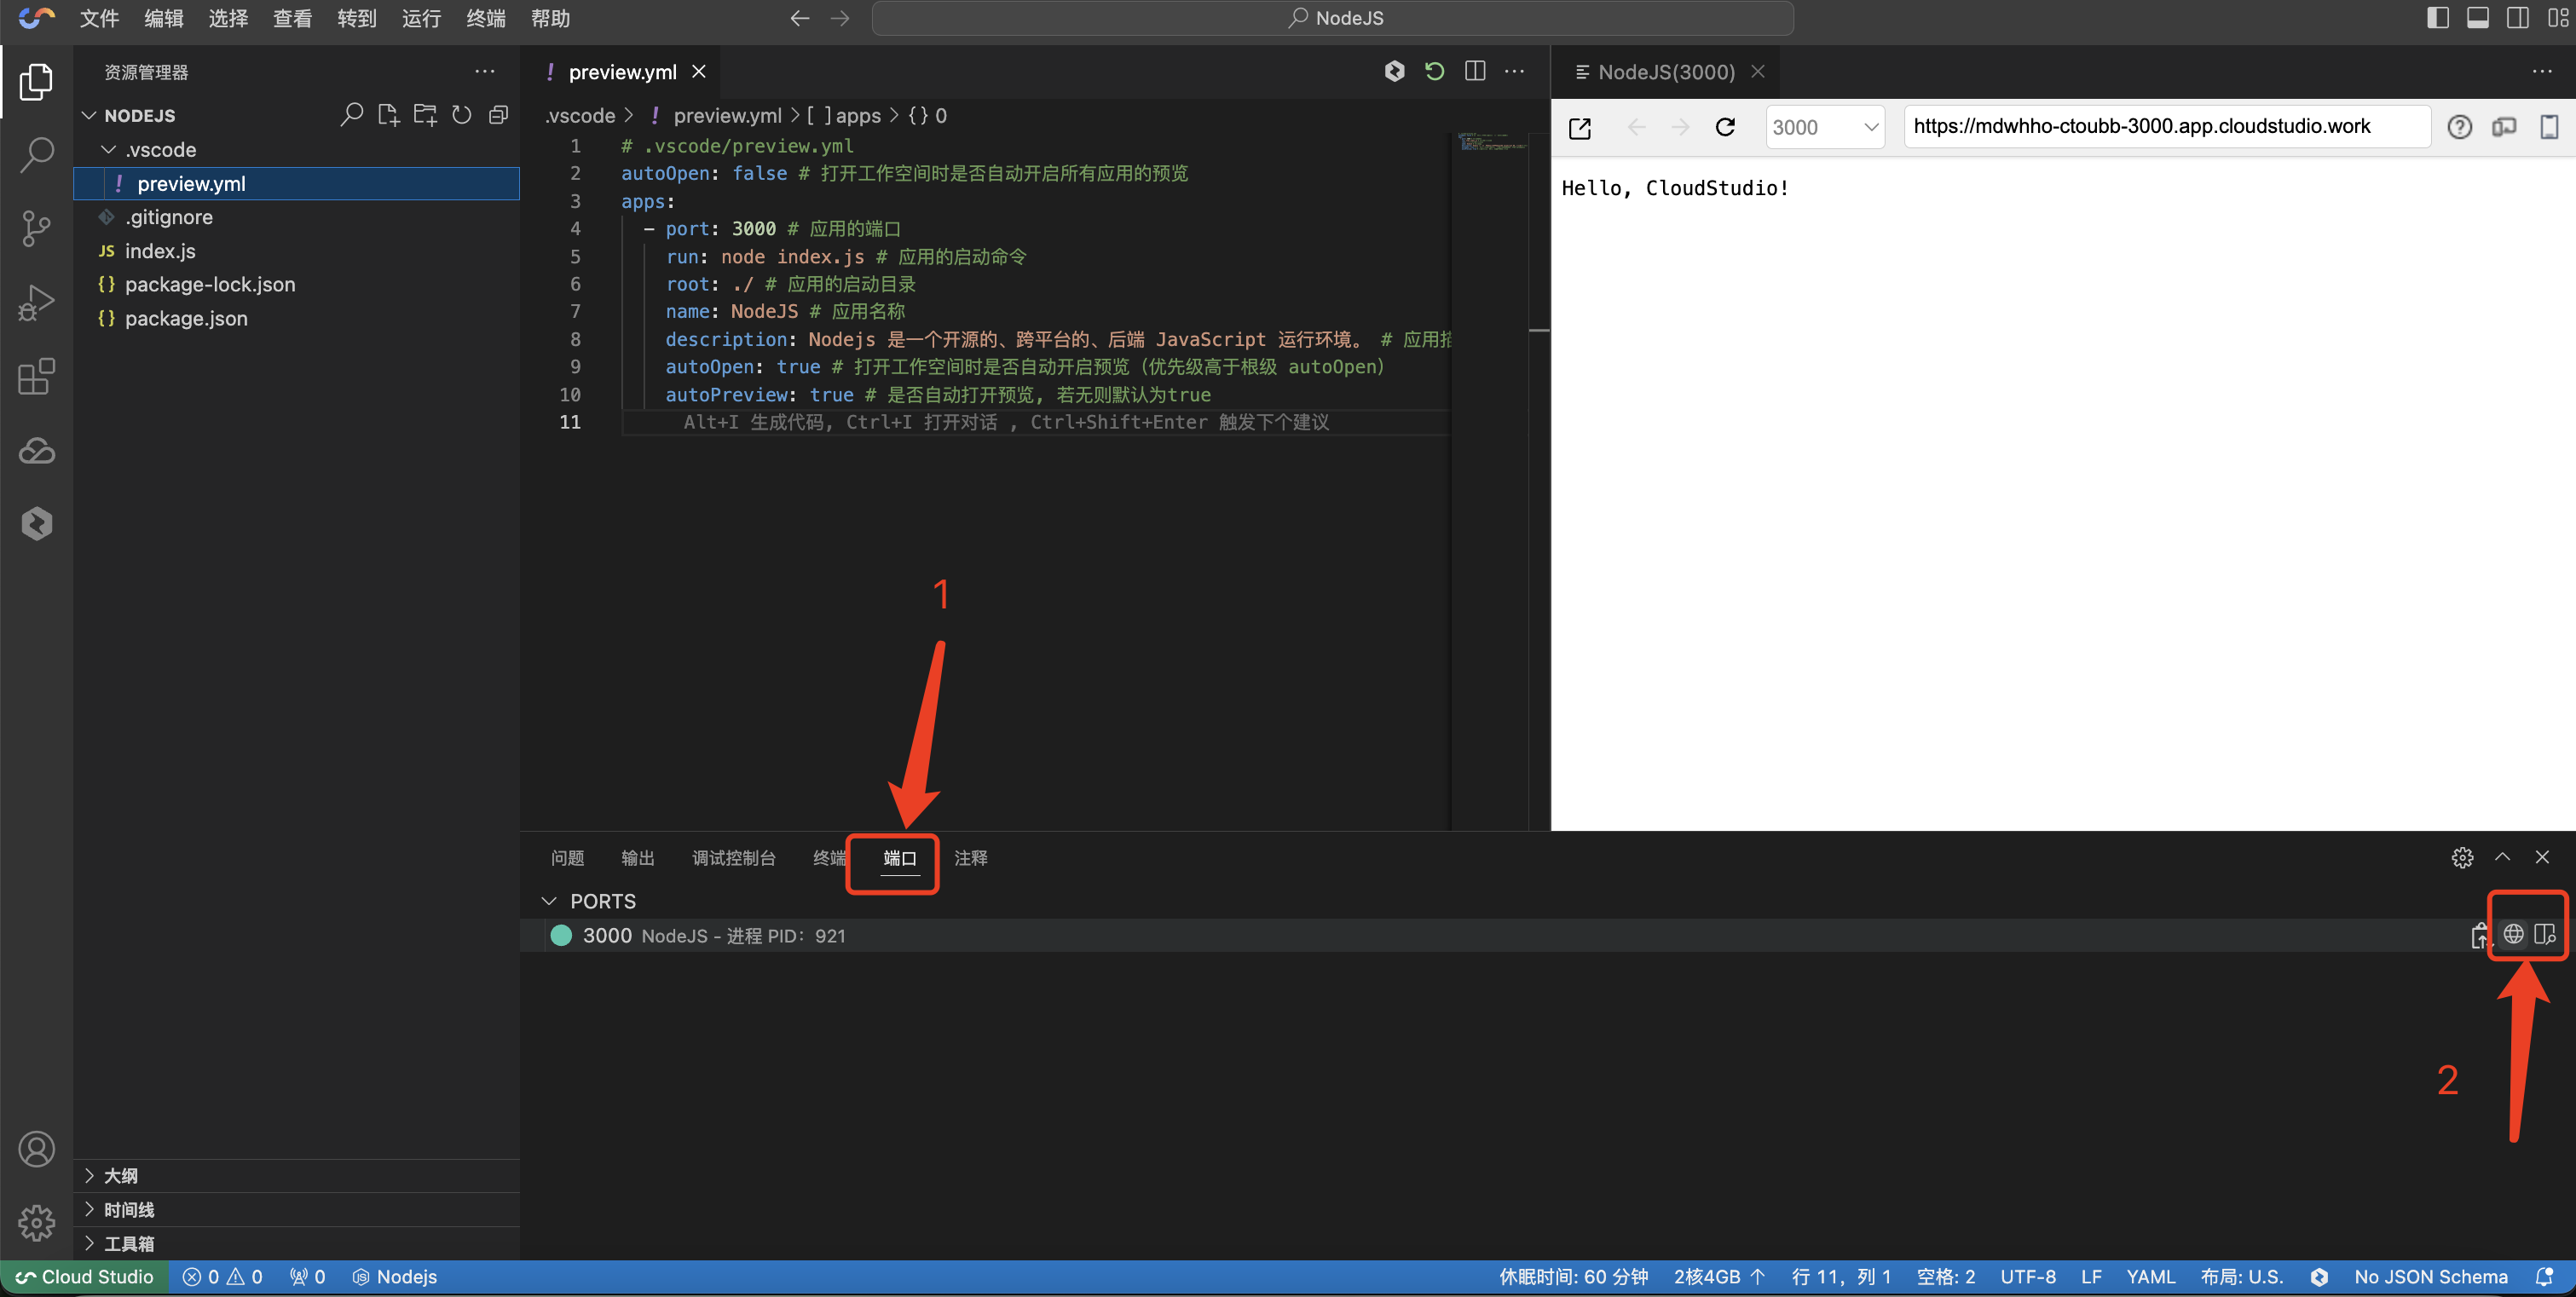
Task: Toggle the secondary sidebar visibility
Action: [2518, 18]
